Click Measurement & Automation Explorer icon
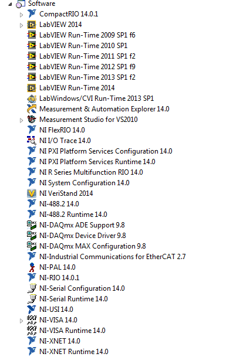237x357 pixels. 32,109
